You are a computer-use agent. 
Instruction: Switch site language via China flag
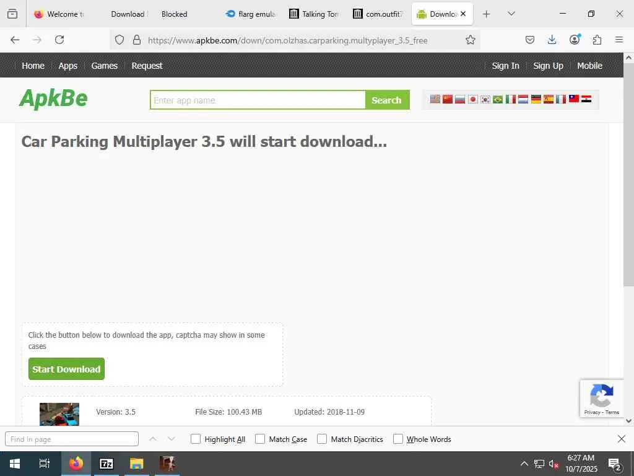(448, 99)
